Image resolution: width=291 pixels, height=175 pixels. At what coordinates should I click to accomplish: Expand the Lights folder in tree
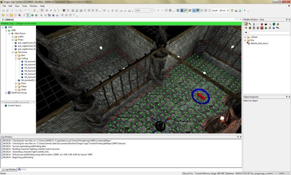[13, 37]
